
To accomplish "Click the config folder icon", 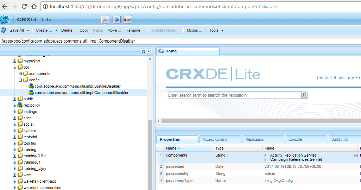I will [26, 80].
